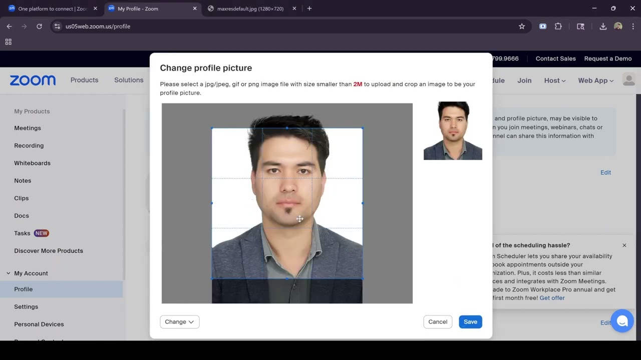Screen dimensions: 641x360
Task: Open the Change dropdown button
Action: pyautogui.click(x=180, y=322)
